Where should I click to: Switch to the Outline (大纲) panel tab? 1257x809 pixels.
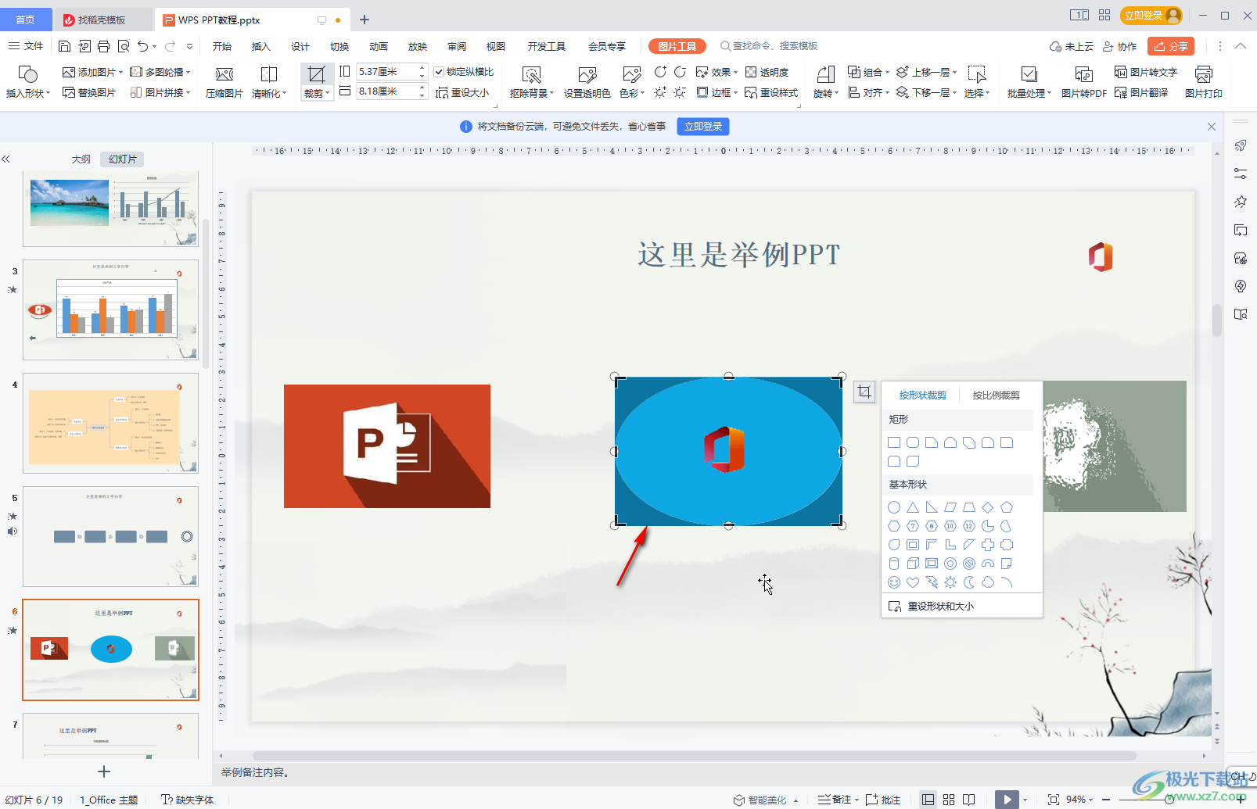(x=81, y=159)
